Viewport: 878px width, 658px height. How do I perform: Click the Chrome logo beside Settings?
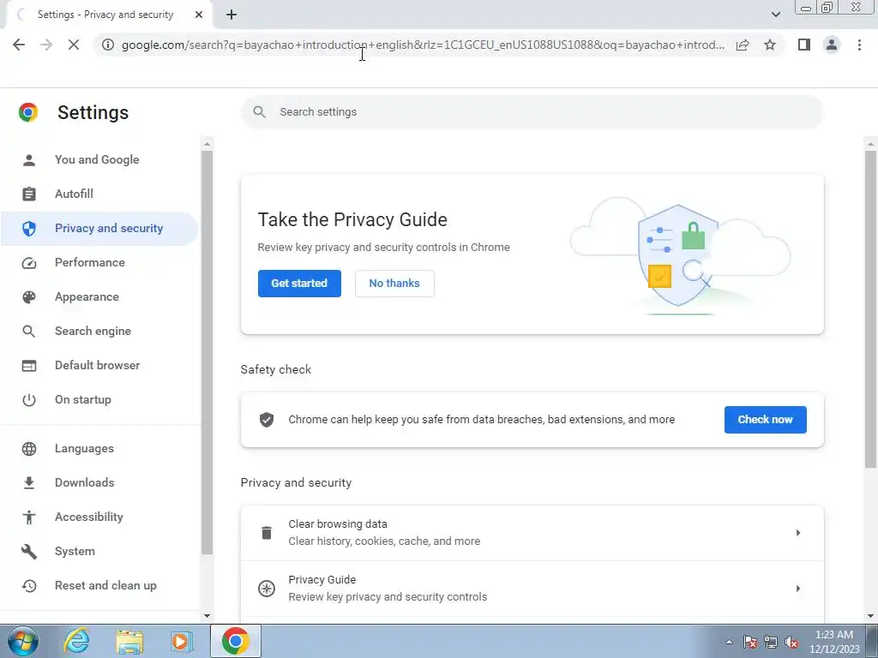click(x=28, y=112)
